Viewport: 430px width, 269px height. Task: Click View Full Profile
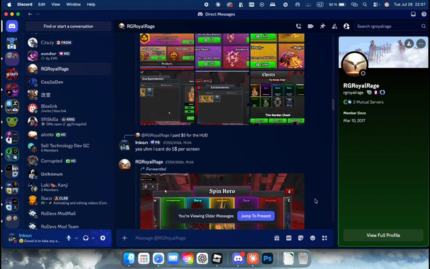(x=383, y=235)
